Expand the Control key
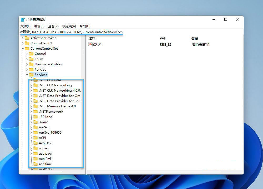This screenshot has height=189, width=263. tap(27, 54)
